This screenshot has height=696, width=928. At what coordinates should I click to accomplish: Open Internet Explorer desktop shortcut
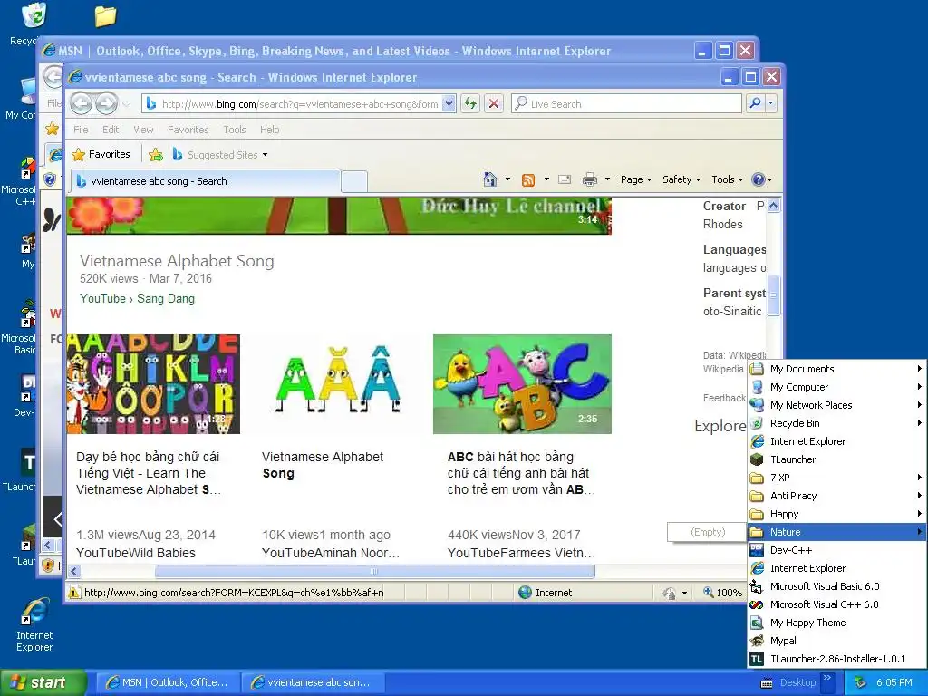pyautogui.click(x=34, y=624)
